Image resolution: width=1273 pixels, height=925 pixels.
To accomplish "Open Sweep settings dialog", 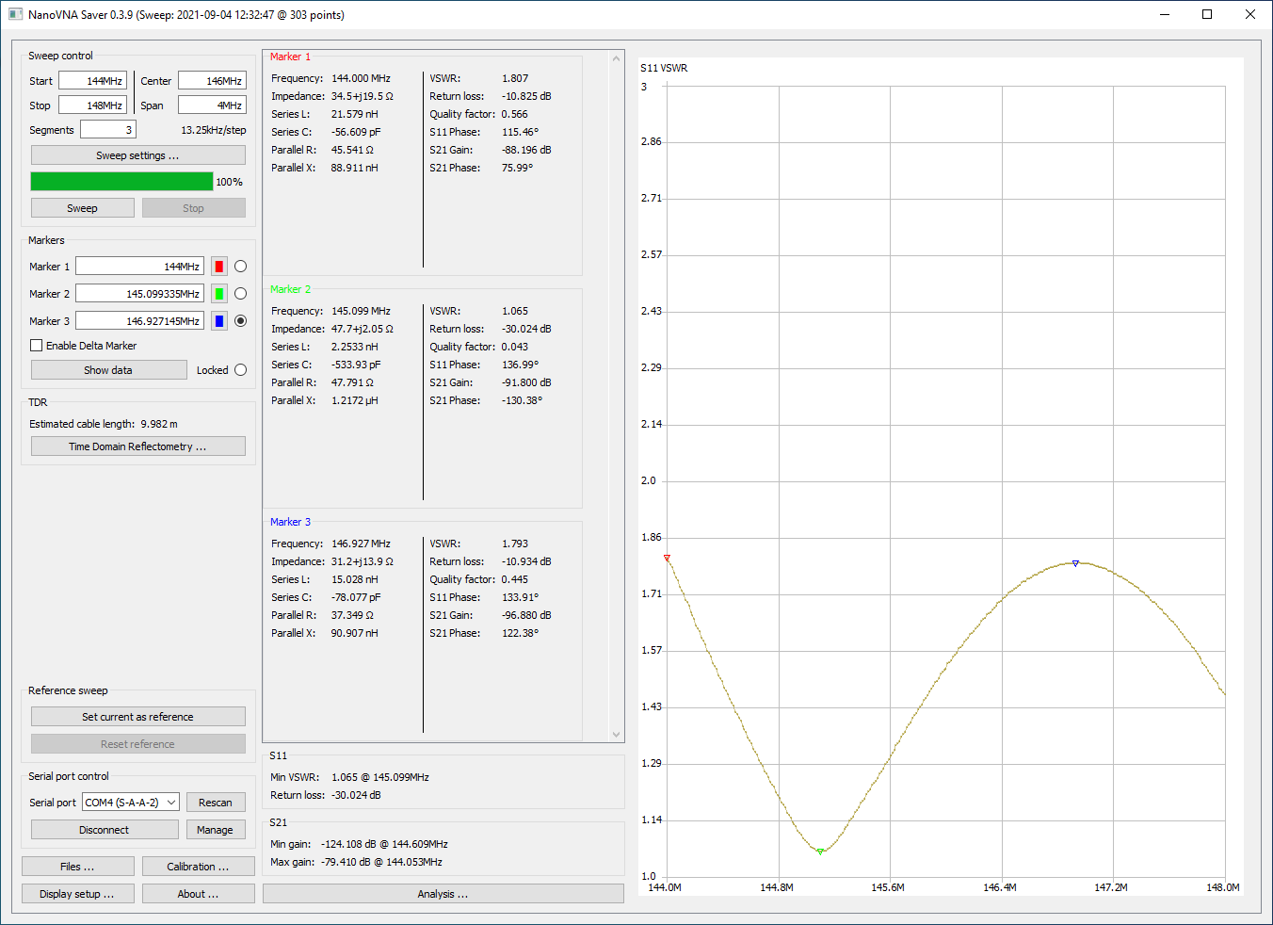I will 137,155.
